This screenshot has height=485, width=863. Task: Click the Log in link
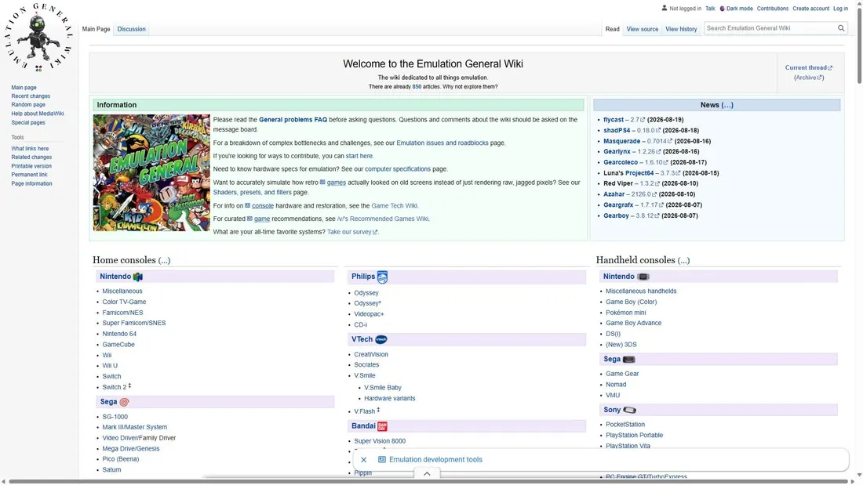(x=840, y=9)
